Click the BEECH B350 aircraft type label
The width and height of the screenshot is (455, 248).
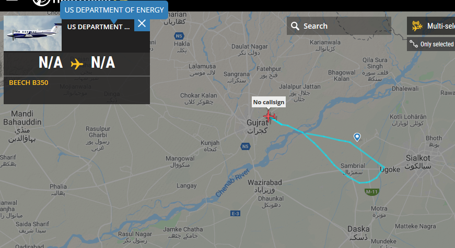29,83
